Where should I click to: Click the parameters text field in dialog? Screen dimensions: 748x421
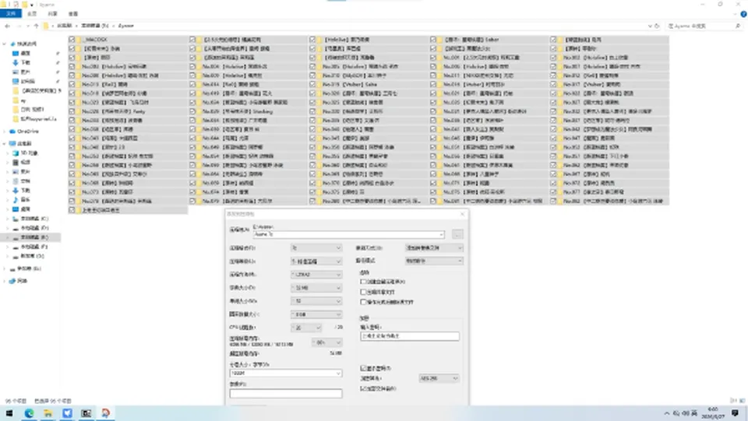(286, 394)
